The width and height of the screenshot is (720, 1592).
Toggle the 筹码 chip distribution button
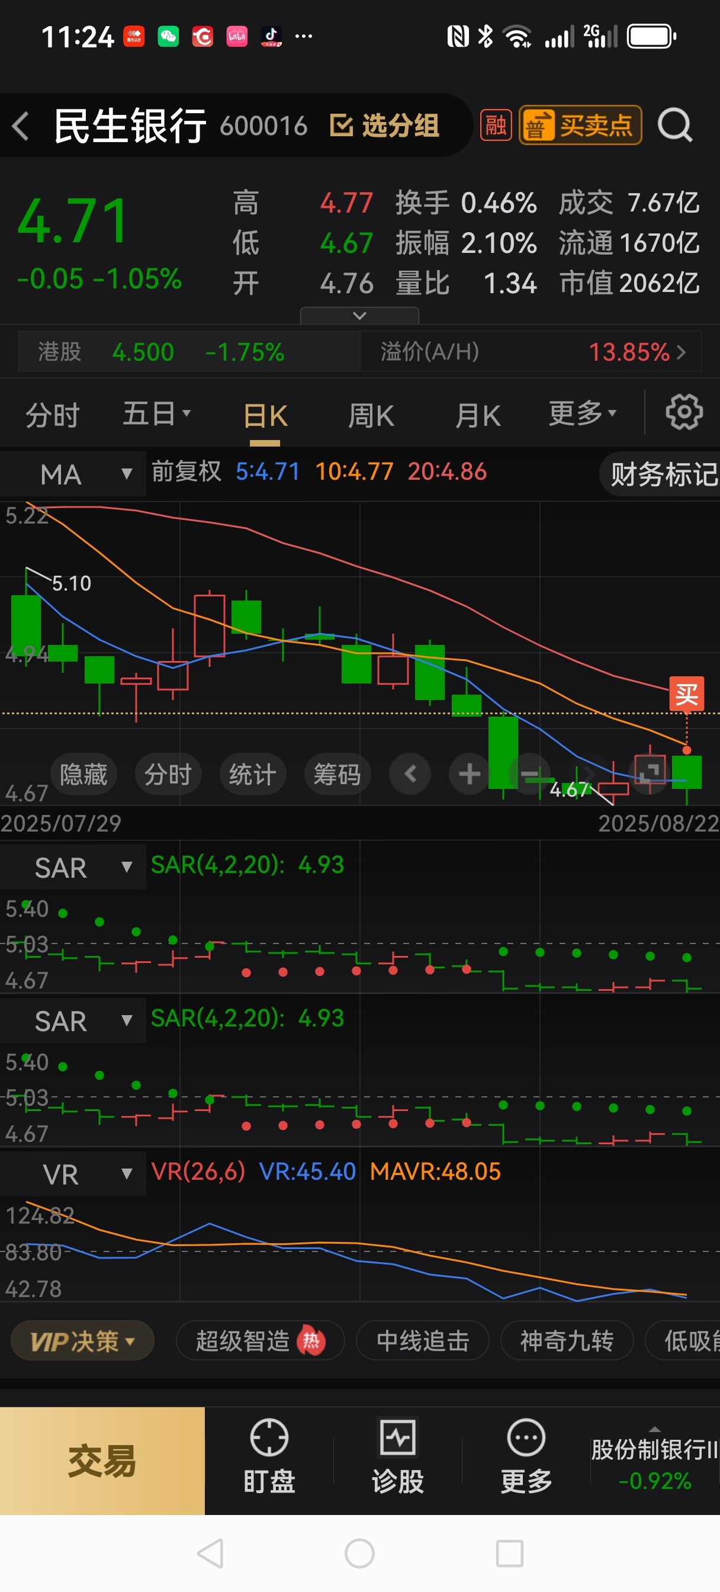pos(337,774)
